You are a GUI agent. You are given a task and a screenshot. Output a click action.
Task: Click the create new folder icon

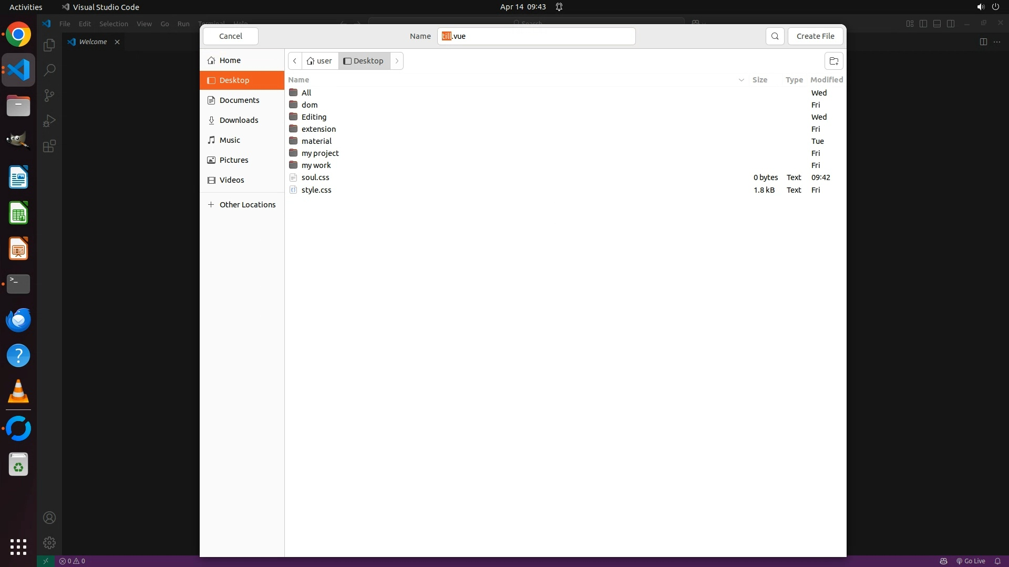coord(833,61)
